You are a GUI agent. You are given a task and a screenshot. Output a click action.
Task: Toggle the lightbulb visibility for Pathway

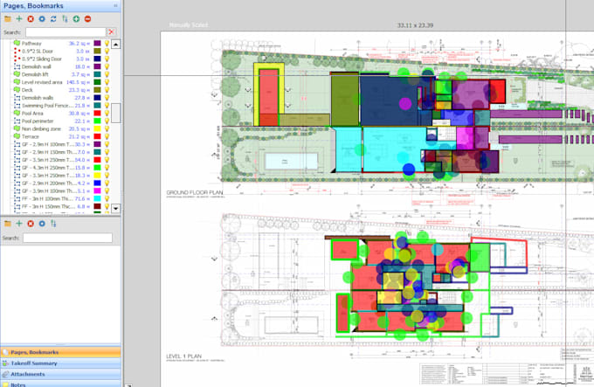click(107, 43)
